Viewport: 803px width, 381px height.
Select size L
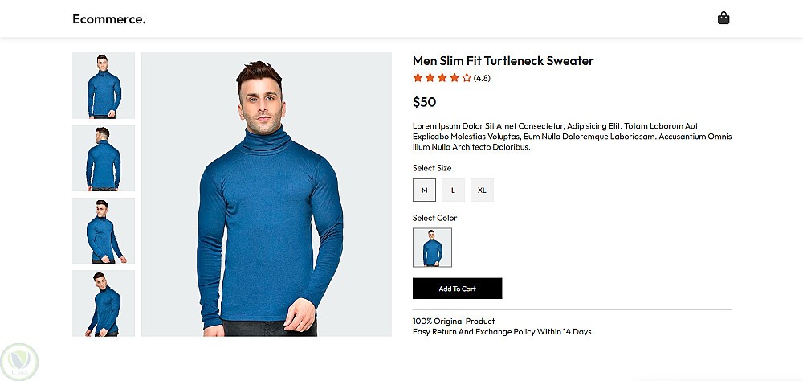[453, 190]
